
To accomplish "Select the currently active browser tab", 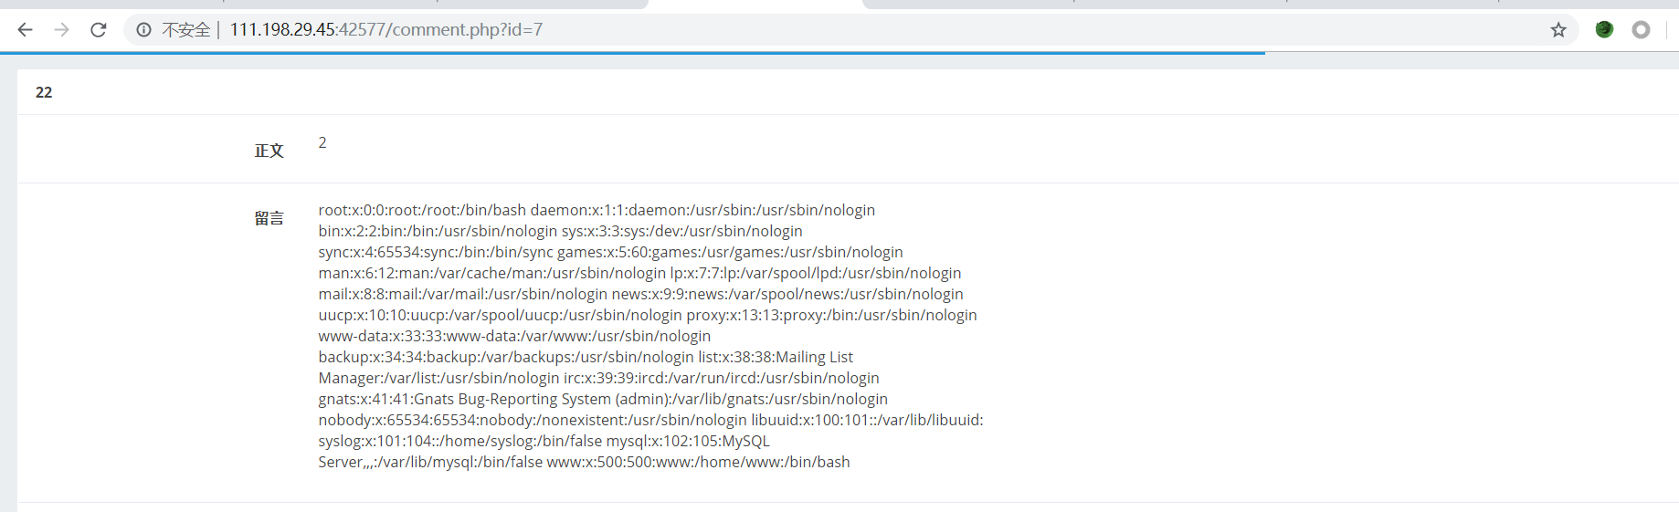I will tap(755, 5).
